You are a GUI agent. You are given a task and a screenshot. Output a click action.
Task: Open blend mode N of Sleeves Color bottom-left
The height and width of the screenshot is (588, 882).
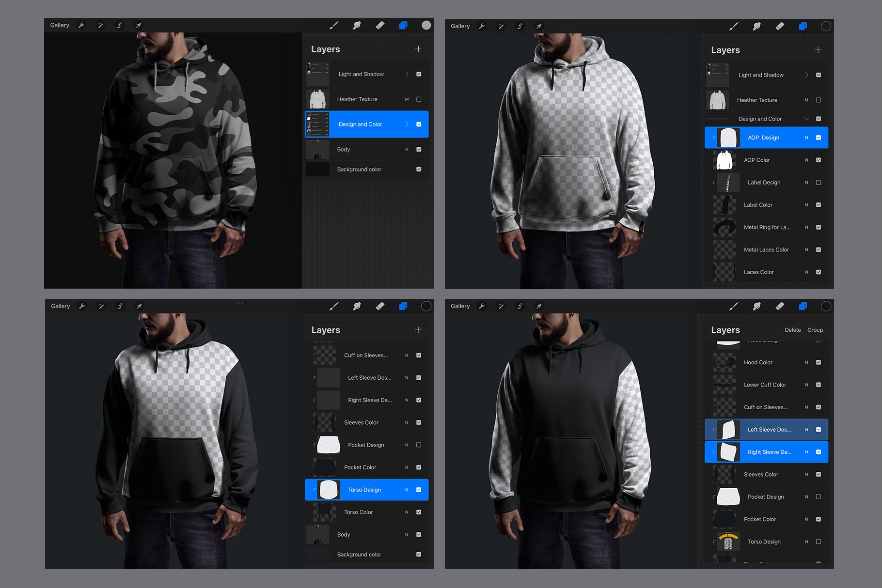pyautogui.click(x=407, y=422)
